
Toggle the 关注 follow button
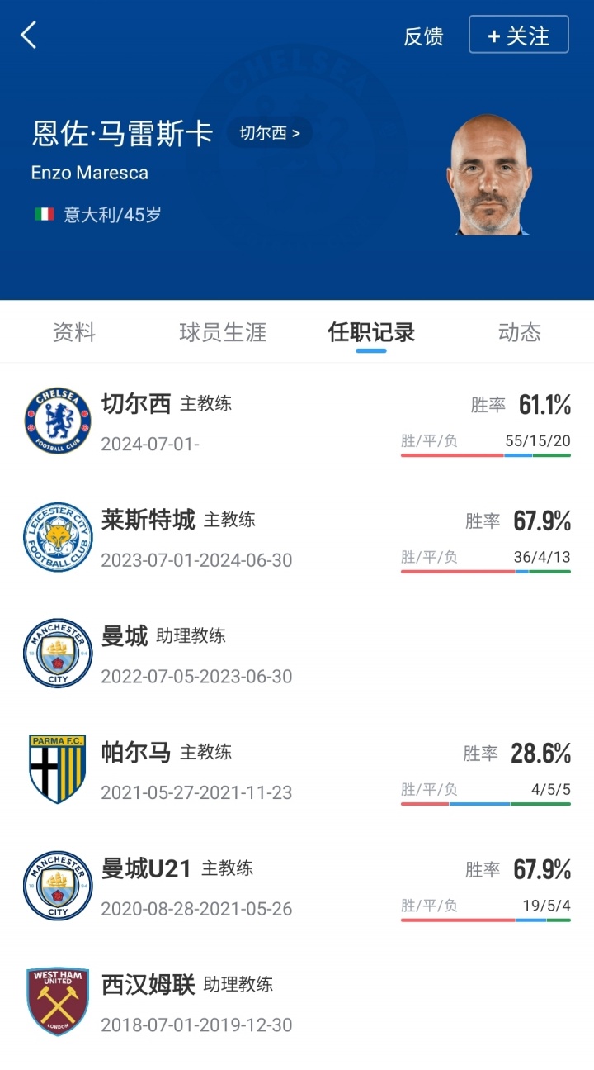[x=518, y=36]
